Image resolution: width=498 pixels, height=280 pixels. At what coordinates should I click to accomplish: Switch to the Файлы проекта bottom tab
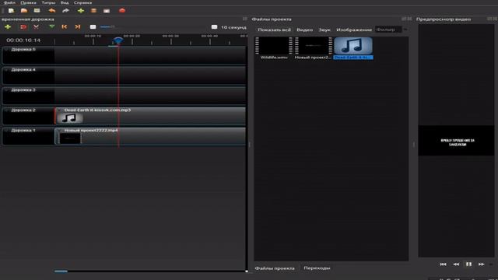tap(275, 268)
